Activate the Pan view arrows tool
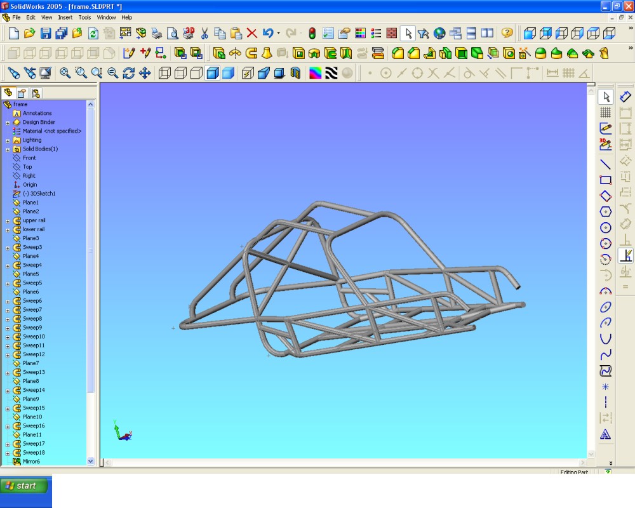The width and height of the screenshot is (635, 508). tap(145, 73)
